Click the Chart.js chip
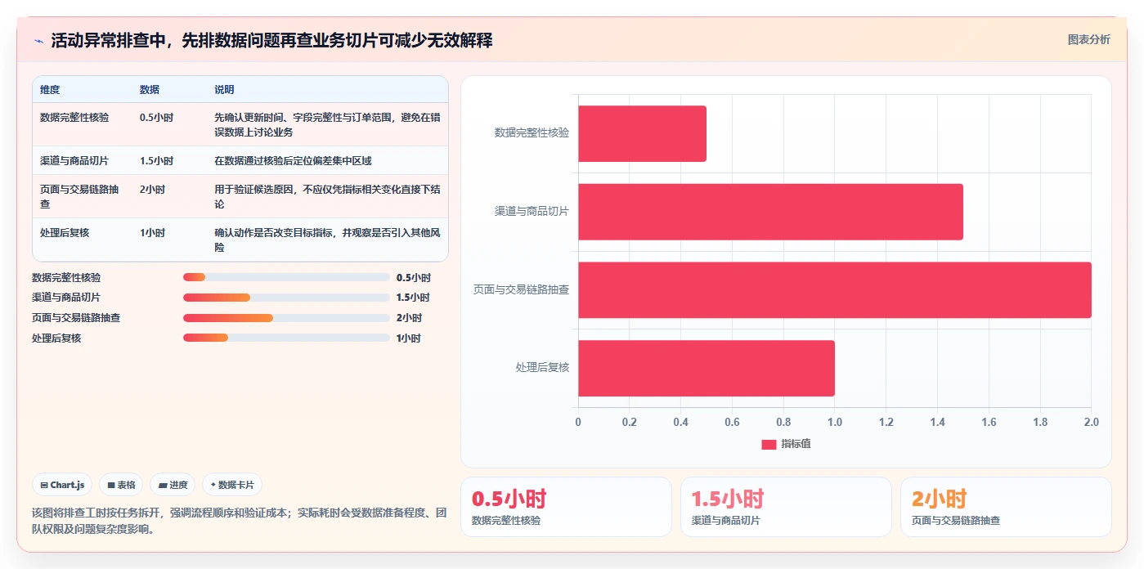 click(x=62, y=485)
